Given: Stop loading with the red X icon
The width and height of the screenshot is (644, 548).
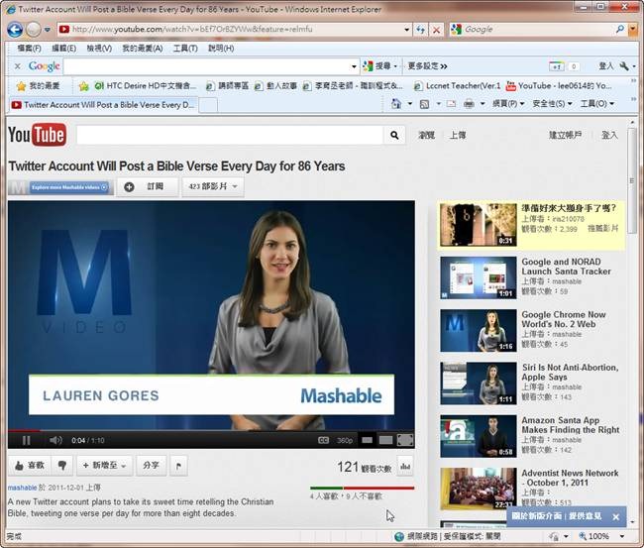Looking at the screenshot, I should coord(436,30).
